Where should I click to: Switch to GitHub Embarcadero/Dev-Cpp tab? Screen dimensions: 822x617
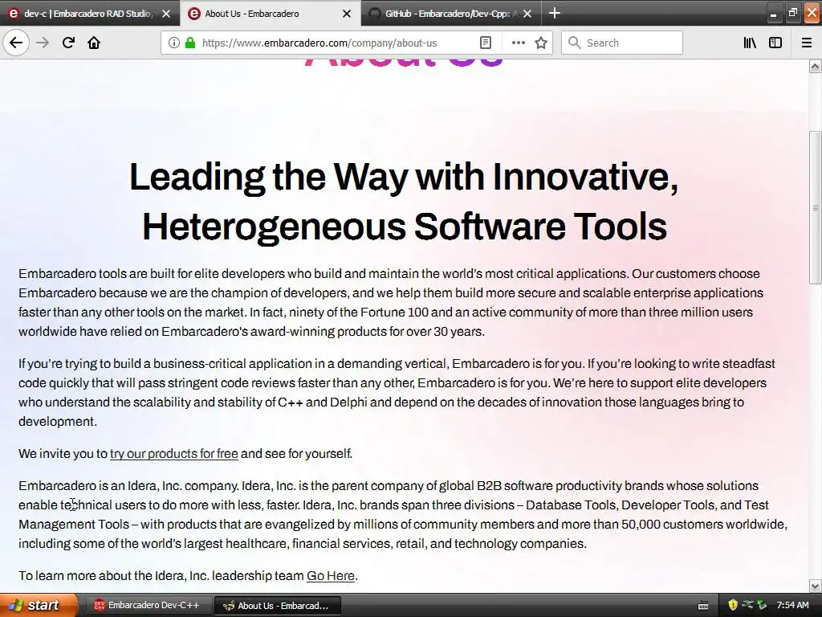click(x=451, y=14)
